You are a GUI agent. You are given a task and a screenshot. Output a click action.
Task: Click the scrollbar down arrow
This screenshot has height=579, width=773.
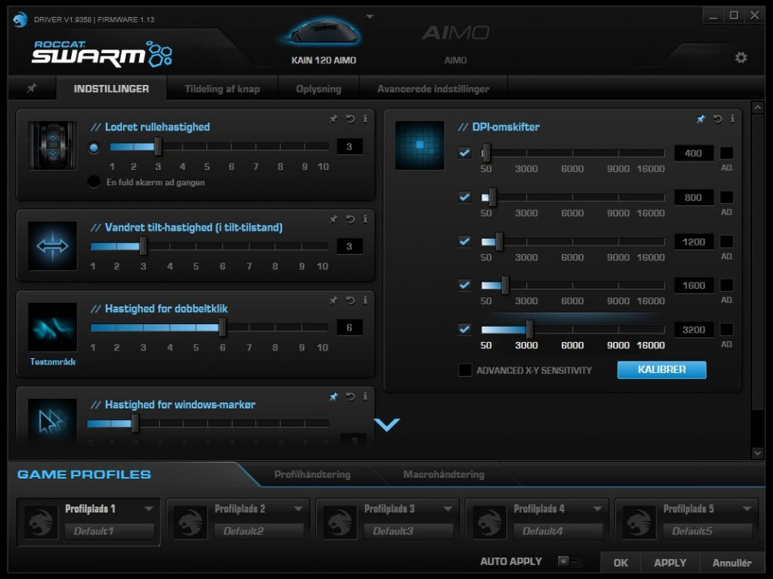758,453
